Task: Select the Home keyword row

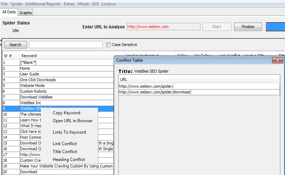Action: pos(58,69)
